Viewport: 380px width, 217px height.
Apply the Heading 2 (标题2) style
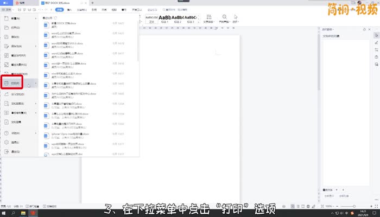click(x=178, y=20)
